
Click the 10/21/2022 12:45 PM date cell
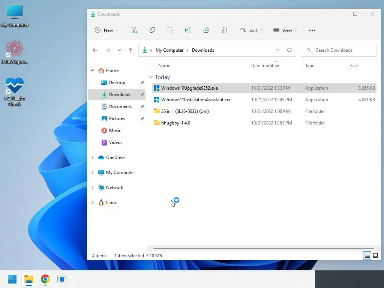pos(271,100)
